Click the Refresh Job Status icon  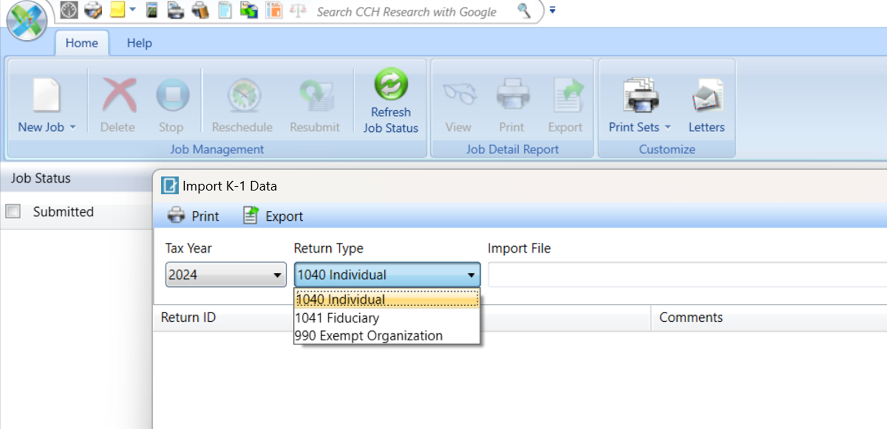(x=390, y=85)
